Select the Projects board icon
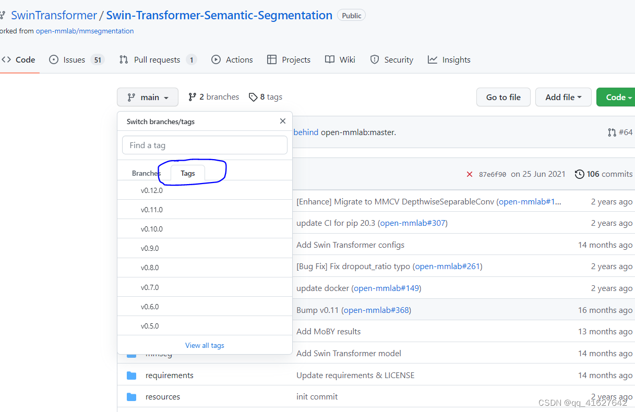635x412 pixels. pyautogui.click(x=272, y=59)
